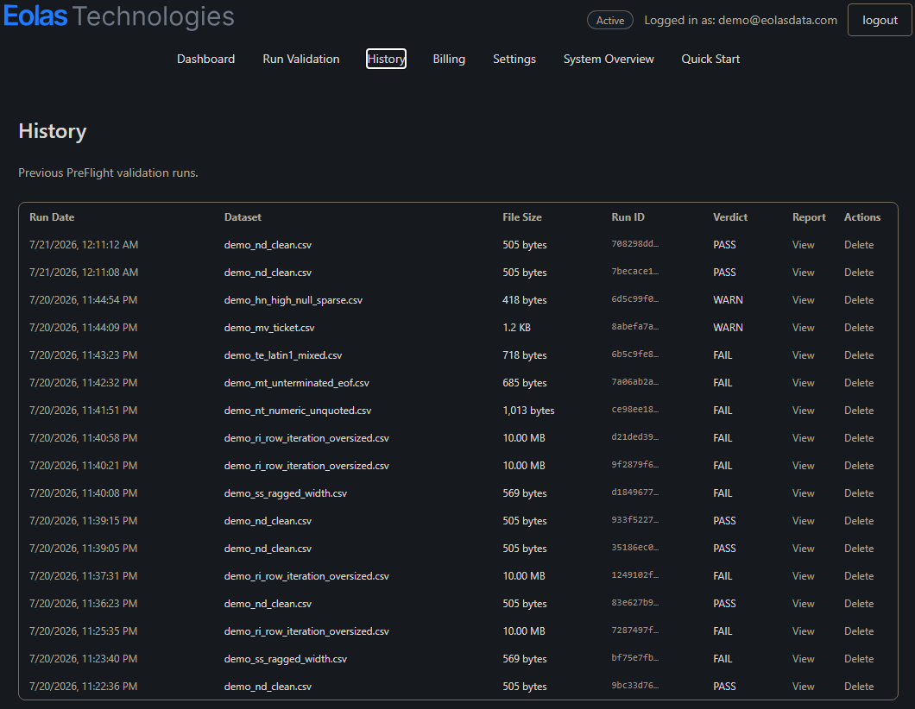Image resolution: width=915 pixels, height=709 pixels.
Task: Open the Quick Start tab
Action: click(710, 59)
